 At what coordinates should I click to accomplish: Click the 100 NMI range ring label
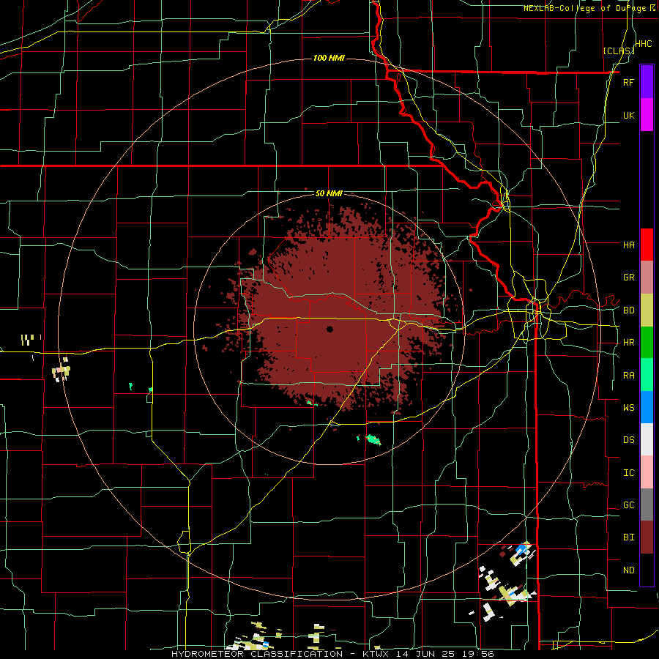329,58
